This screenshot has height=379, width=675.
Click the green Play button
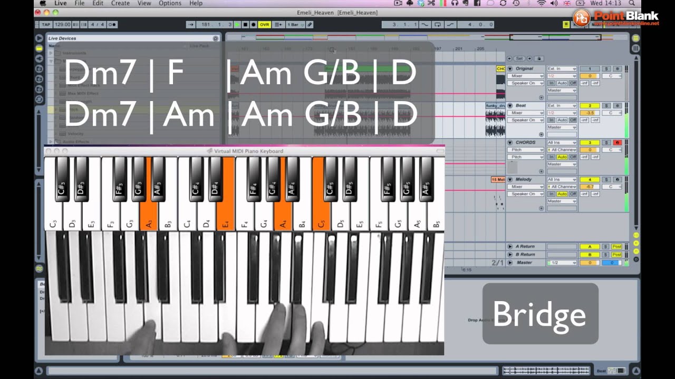click(237, 24)
